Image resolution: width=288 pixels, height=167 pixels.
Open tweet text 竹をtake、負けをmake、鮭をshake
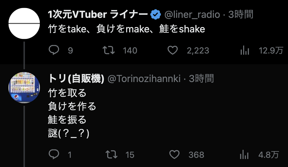(x=126, y=29)
